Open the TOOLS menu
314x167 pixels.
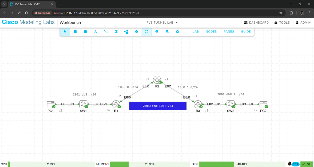282,23
